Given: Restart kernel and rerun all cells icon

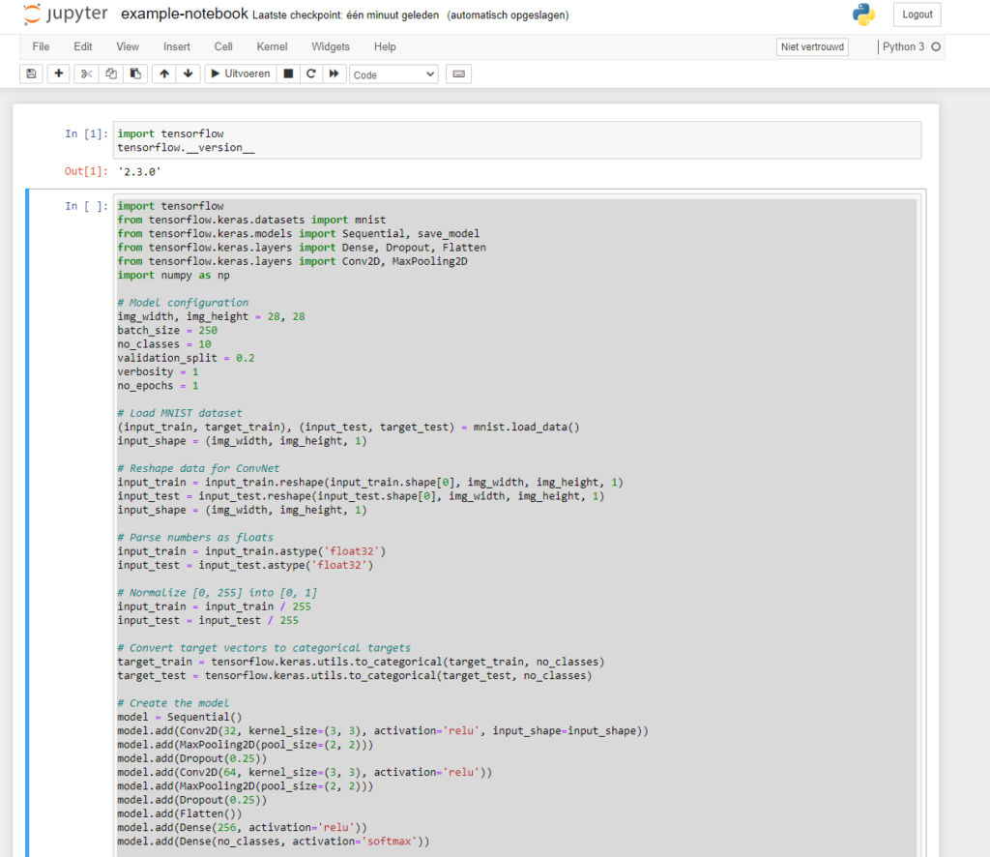Looking at the screenshot, I should tap(335, 74).
